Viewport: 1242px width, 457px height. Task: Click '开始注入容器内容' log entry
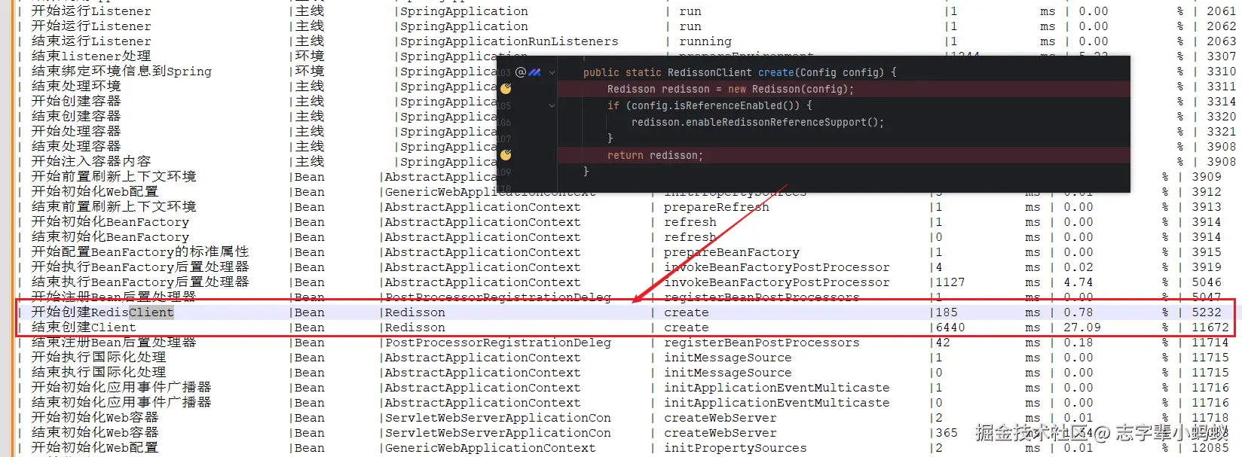tap(91, 161)
